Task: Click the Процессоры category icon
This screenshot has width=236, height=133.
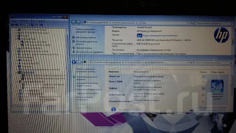Action: [20, 72]
